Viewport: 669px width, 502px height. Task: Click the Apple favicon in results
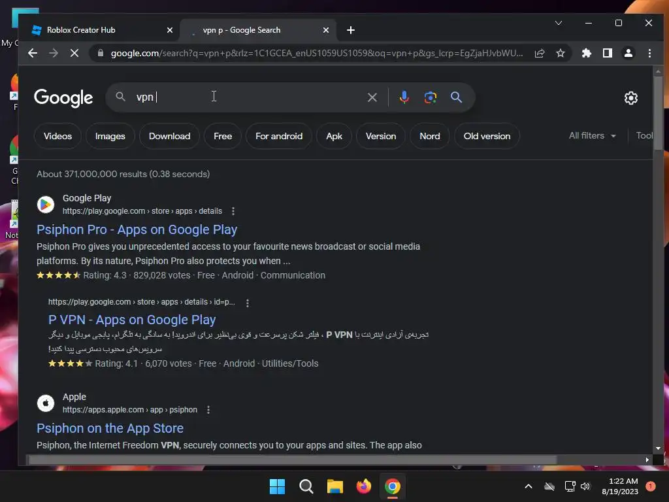tap(46, 403)
